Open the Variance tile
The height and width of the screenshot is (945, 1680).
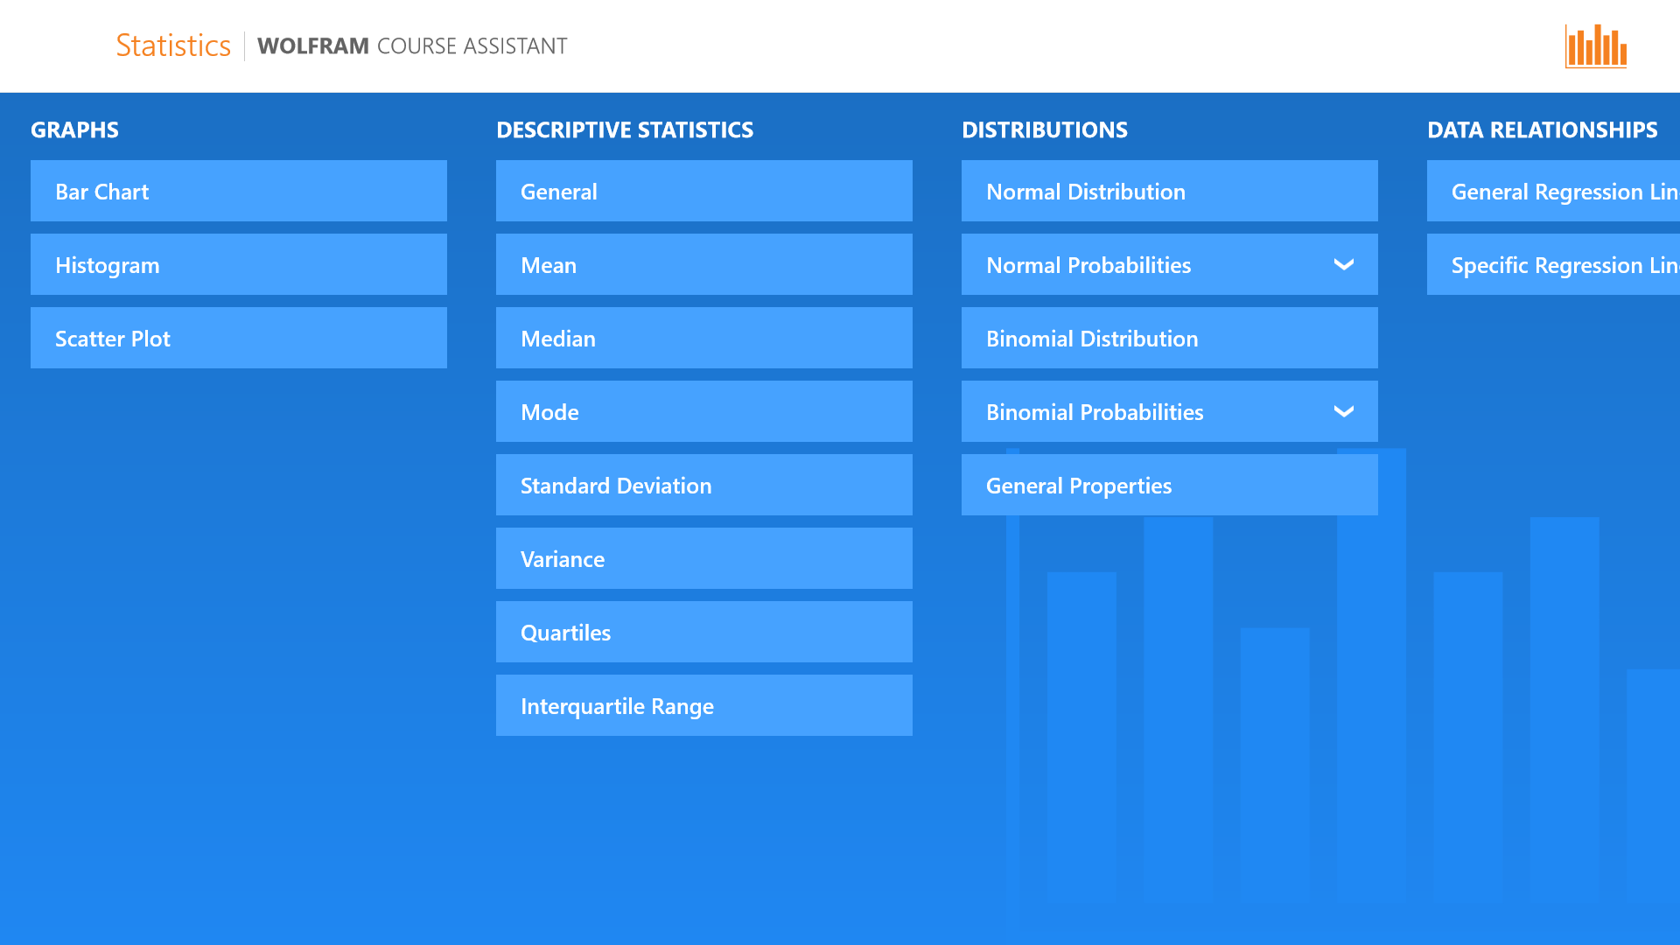point(703,558)
